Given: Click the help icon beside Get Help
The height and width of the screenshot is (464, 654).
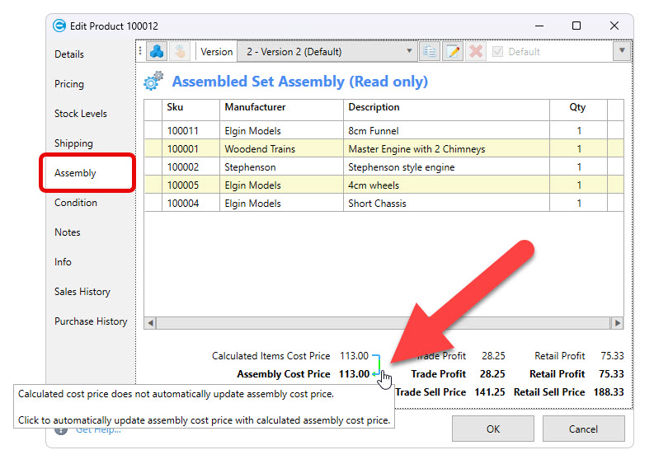Looking at the screenshot, I should click(61, 429).
